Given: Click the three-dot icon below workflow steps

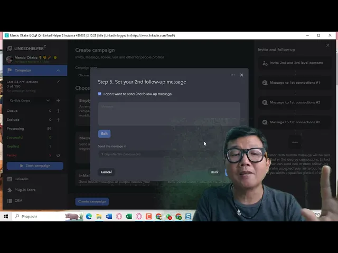Looking at the screenshot, I should pyautogui.click(x=295, y=142).
